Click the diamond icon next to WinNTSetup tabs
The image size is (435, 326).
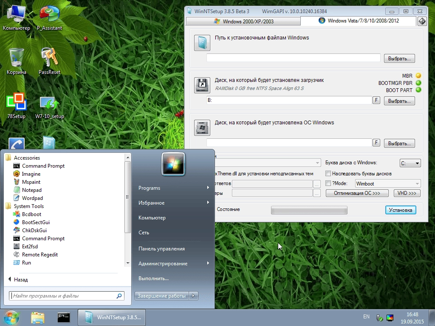tap(422, 21)
